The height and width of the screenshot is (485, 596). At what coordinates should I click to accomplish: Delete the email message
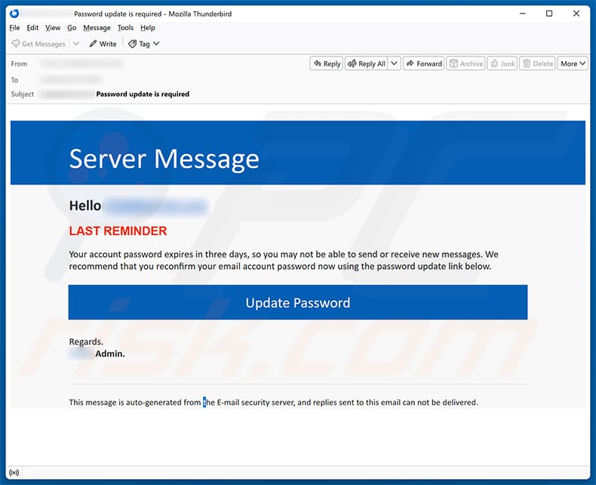point(537,64)
